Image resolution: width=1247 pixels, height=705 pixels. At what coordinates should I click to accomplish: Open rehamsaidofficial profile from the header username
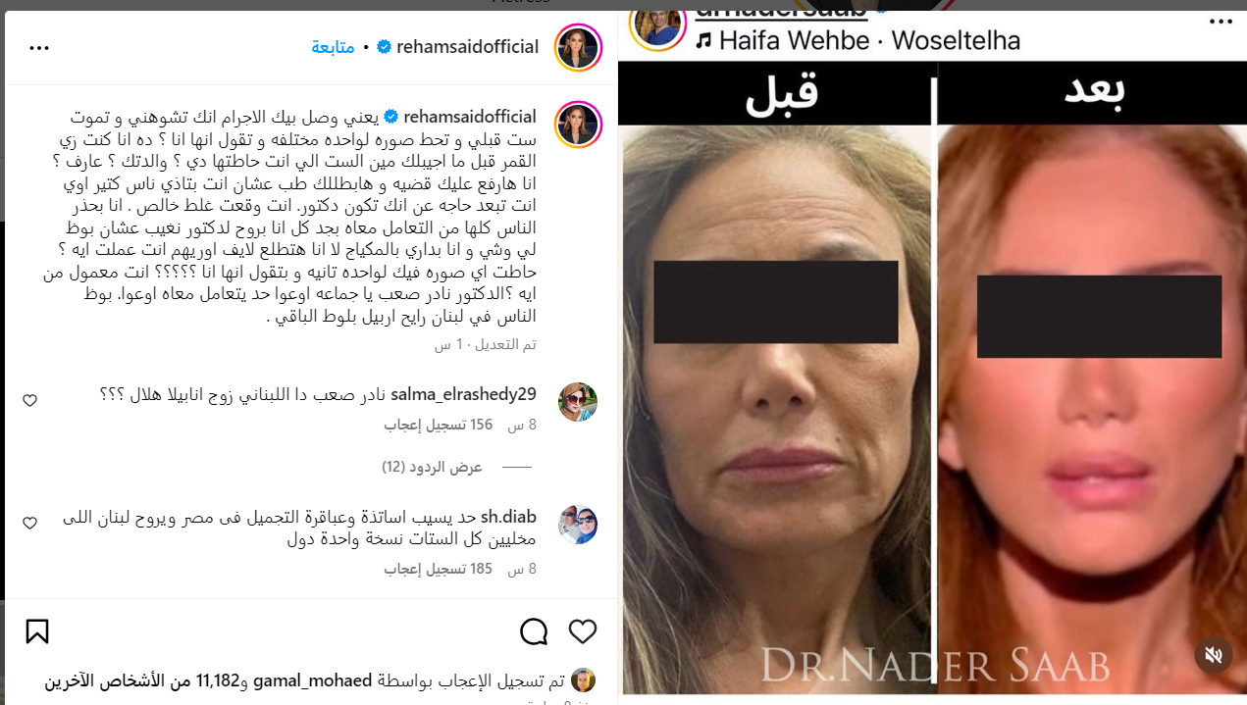468,47
